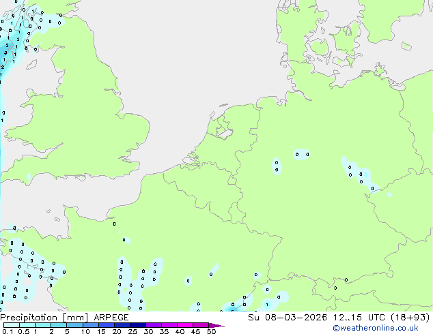Click the '(18+93)' forecast run label
This screenshot has height=334, width=433.
tap(410, 318)
